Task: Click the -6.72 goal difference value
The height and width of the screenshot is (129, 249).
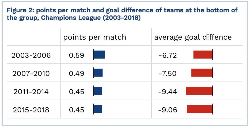Action: click(168, 55)
